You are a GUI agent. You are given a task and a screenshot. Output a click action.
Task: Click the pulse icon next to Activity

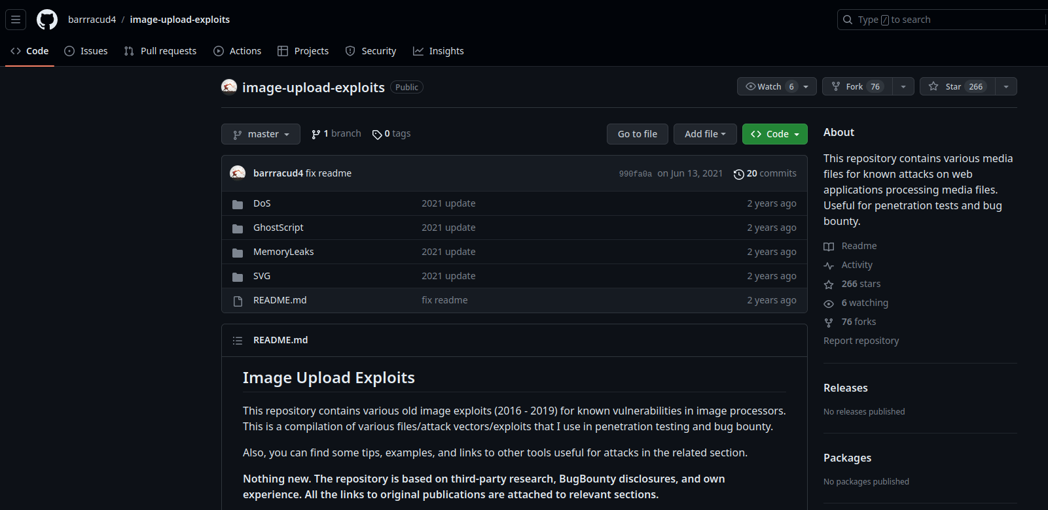829,265
